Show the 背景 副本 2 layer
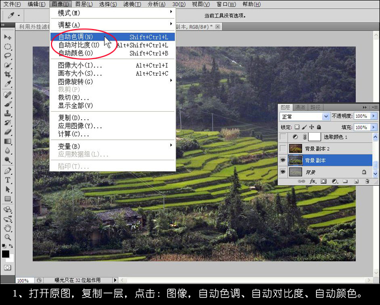Image resolution: width=380 pixels, height=305 pixels. coord(283,148)
